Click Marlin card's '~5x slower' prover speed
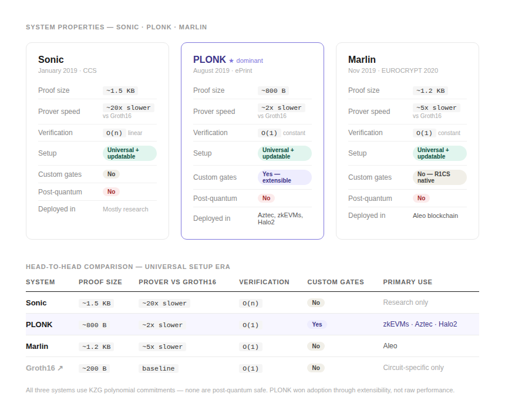The height and width of the screenshot is (417, 505). [x=436, y=107]
